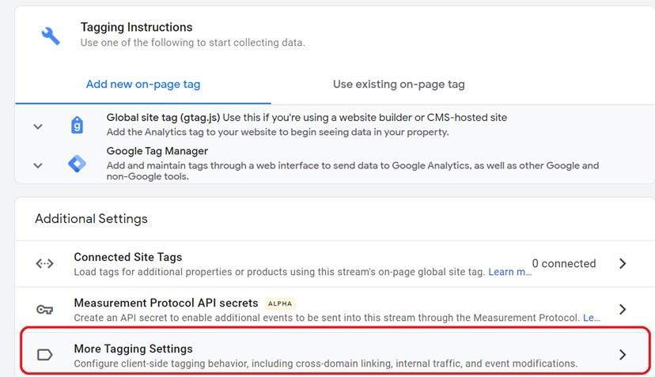Screen dimensions: 655x377
Task: Open More Tagging Settings right arrow
Action: (x=623, y=355)
